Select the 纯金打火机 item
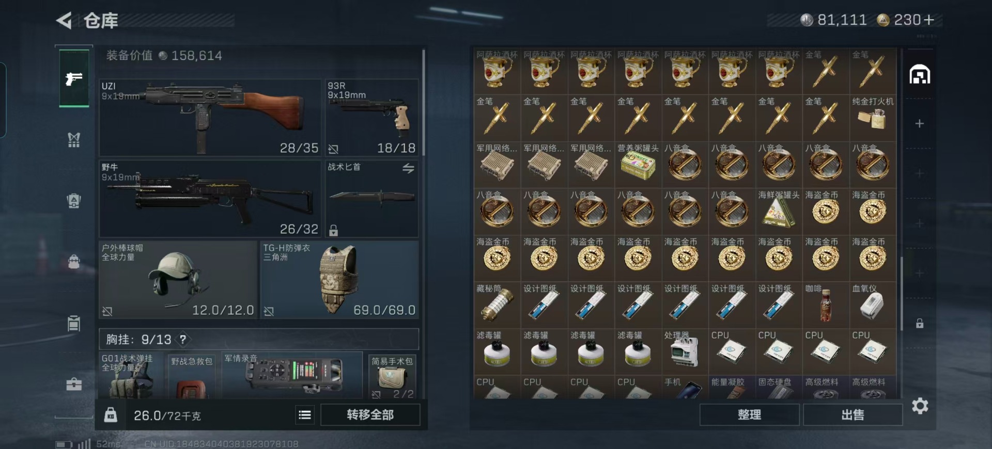992x449 pixels. [x=873, y=118]
